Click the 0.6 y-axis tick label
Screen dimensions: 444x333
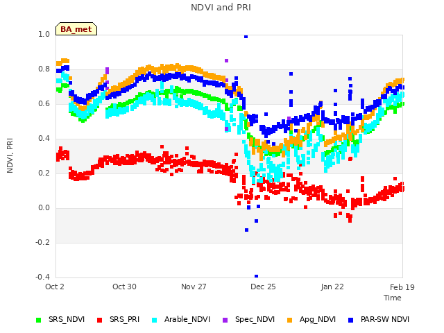(x=44, y=103)
